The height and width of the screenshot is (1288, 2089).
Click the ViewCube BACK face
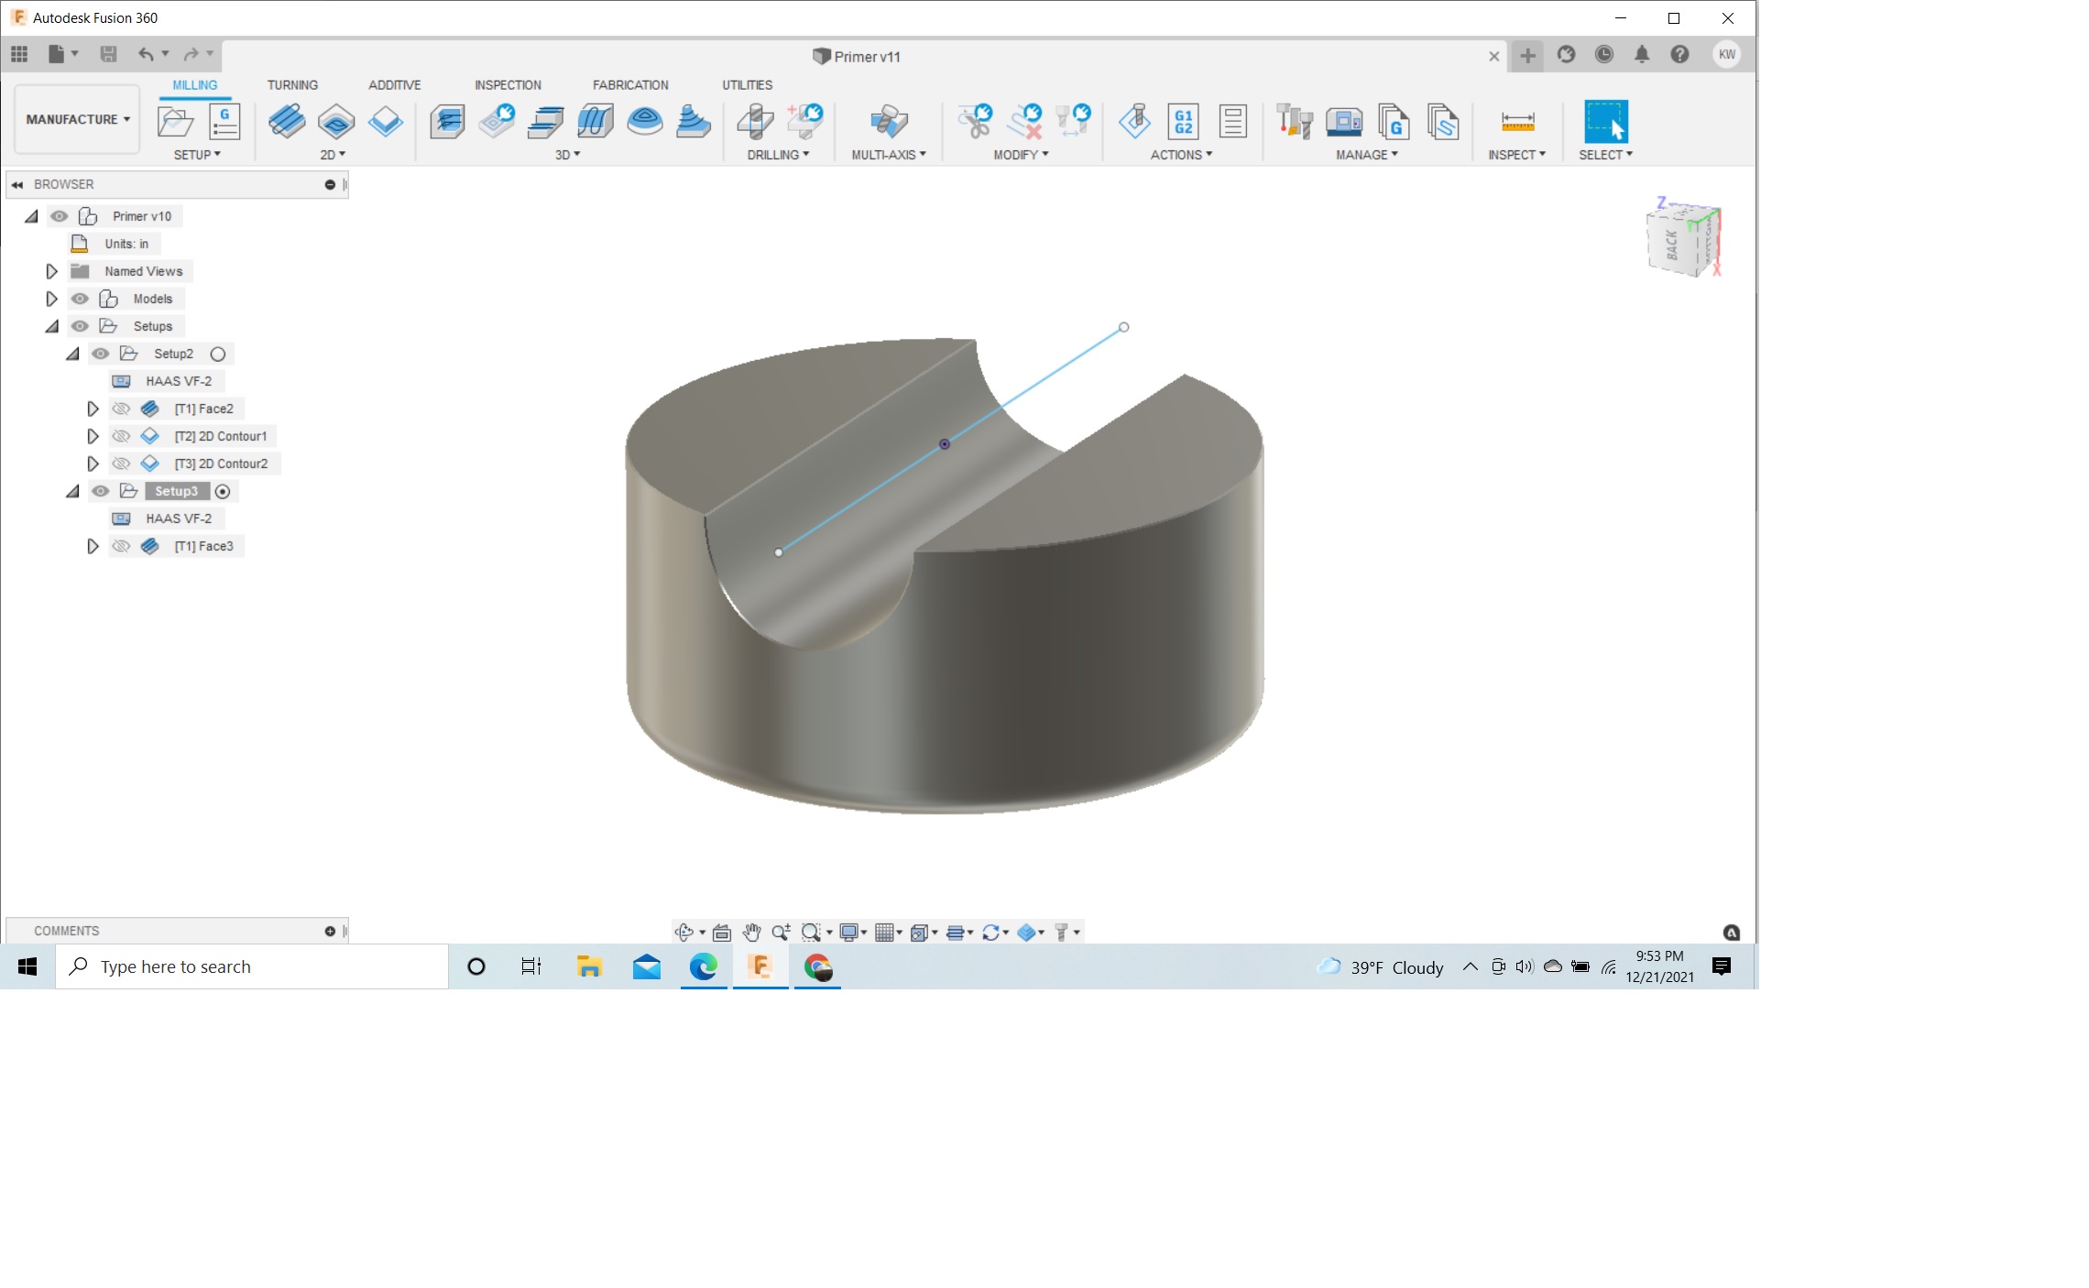(1670, 244)
